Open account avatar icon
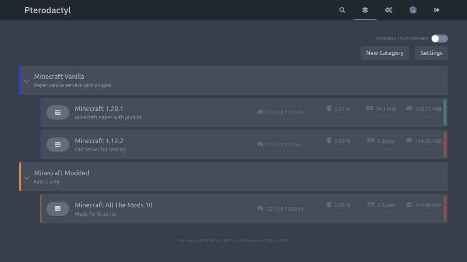 [x=413, y=10]
